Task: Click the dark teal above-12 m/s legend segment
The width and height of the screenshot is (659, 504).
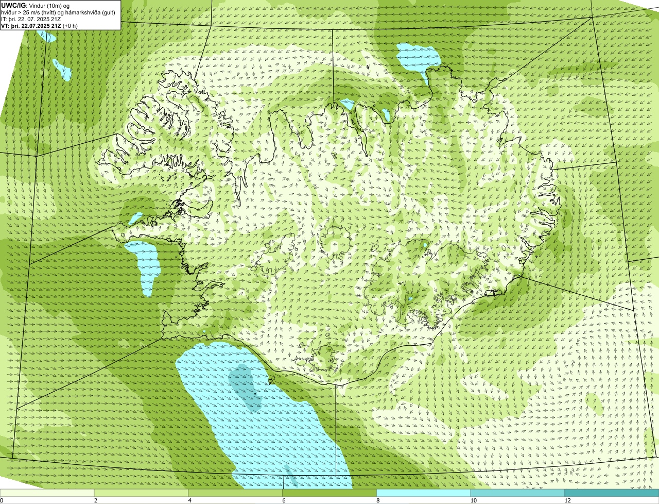Action: pos(612,493)
